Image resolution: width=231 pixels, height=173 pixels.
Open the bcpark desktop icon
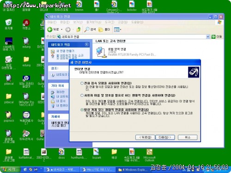pos(97,154)
